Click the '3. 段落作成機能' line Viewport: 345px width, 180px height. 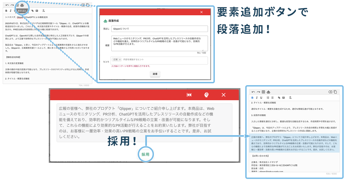click(x=258, y=115)
